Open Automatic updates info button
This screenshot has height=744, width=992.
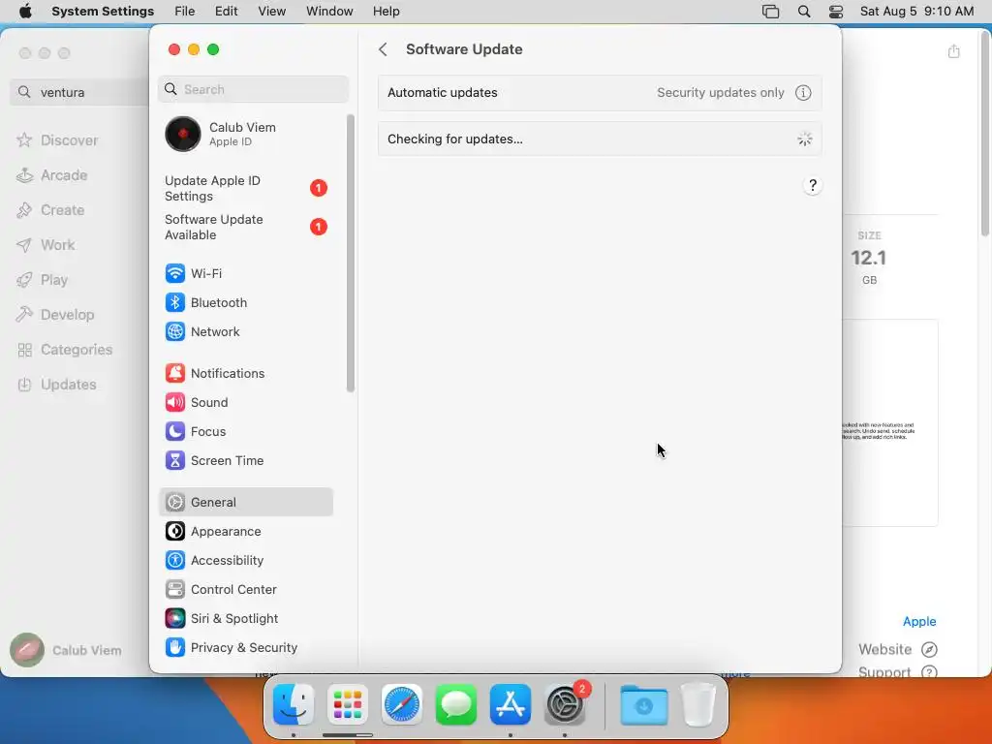coord(803,92)
